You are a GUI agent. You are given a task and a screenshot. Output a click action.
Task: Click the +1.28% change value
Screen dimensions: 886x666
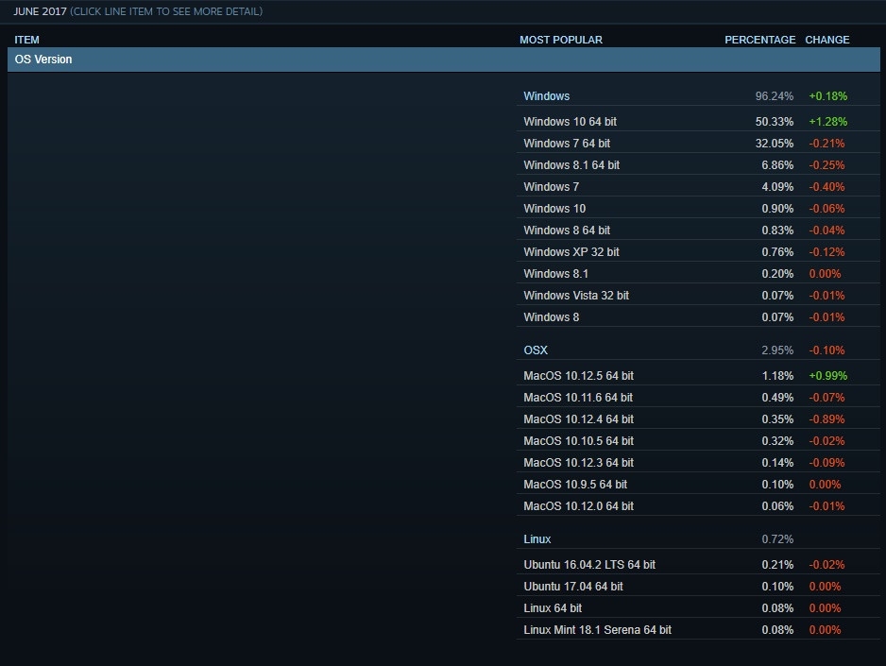[x=827, y=122]
